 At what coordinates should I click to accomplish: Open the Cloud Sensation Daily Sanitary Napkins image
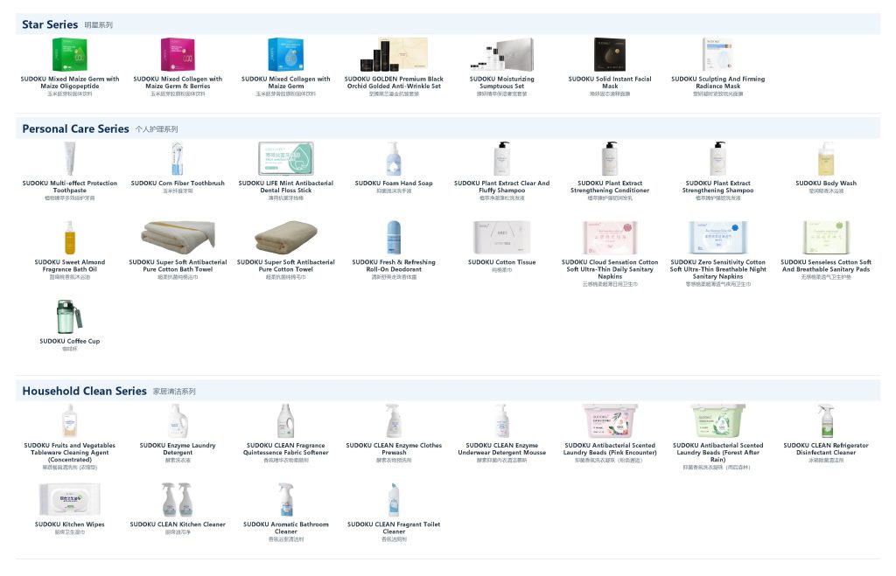point(610,238)
